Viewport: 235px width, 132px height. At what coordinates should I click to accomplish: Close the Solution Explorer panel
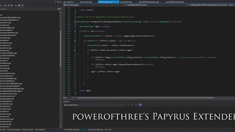60,2
